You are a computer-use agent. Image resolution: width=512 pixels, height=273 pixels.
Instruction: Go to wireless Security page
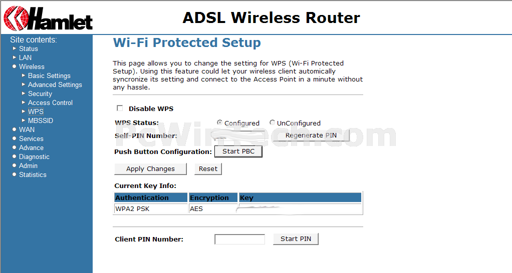coord(40,93)
